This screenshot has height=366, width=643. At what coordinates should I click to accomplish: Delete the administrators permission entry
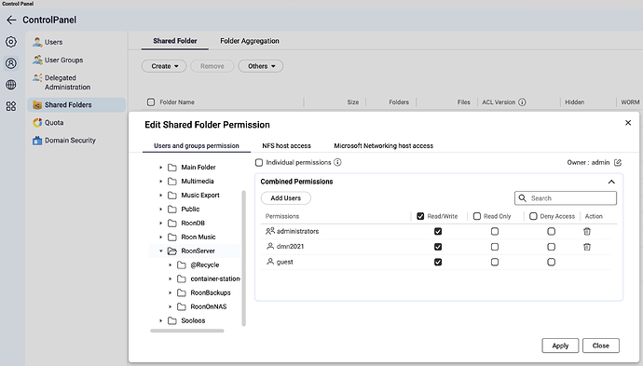coord(587,232)
